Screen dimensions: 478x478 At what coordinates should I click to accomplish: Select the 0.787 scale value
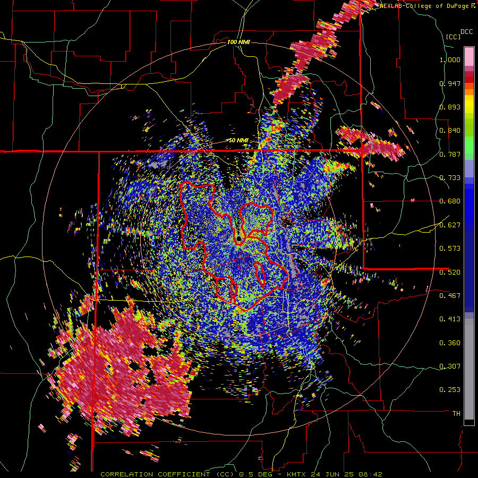[x=450, y=154]
